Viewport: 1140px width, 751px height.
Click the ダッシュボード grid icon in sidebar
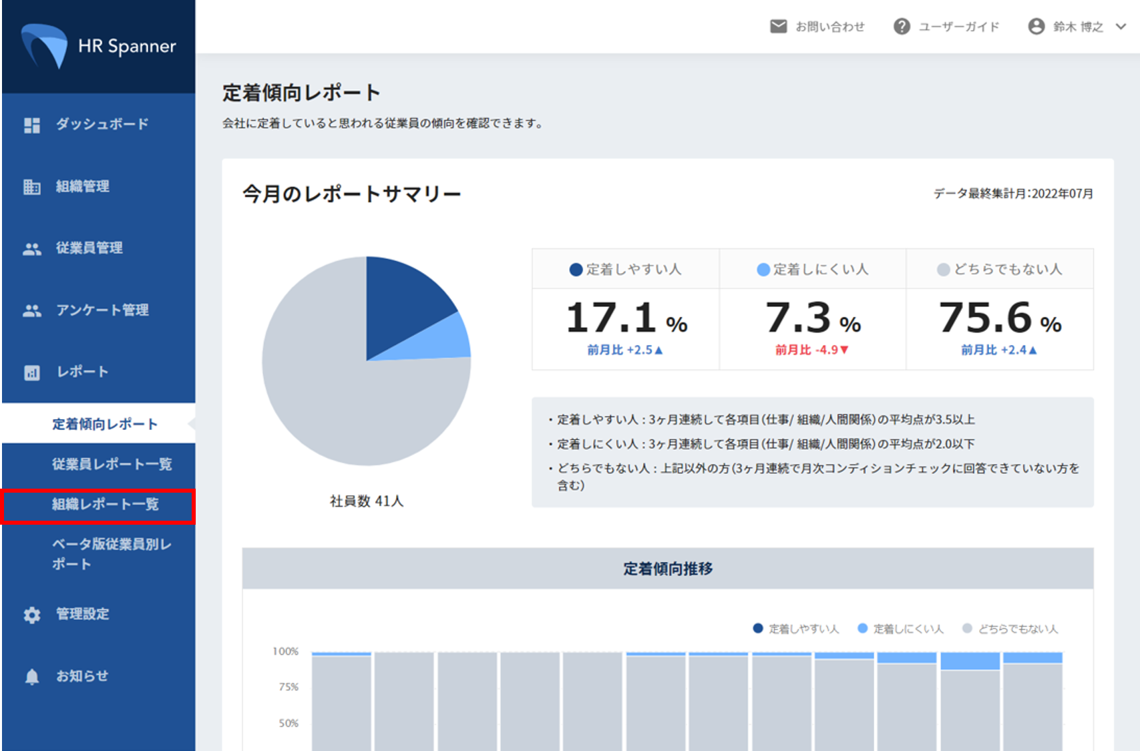[31, 124]
